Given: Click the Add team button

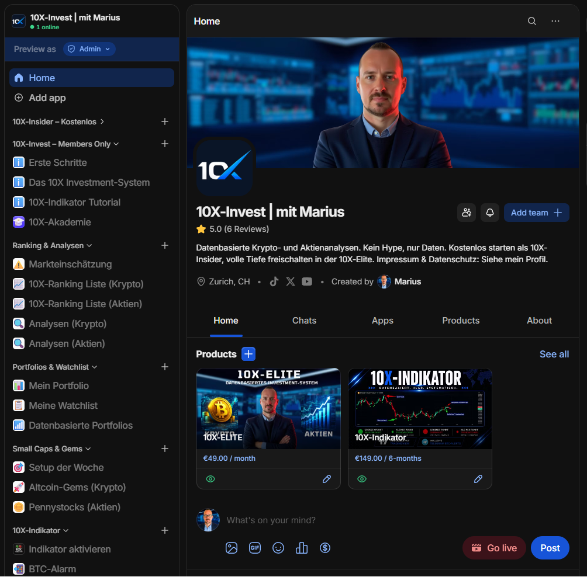Looking at the screenshot, I should (537, 213).
